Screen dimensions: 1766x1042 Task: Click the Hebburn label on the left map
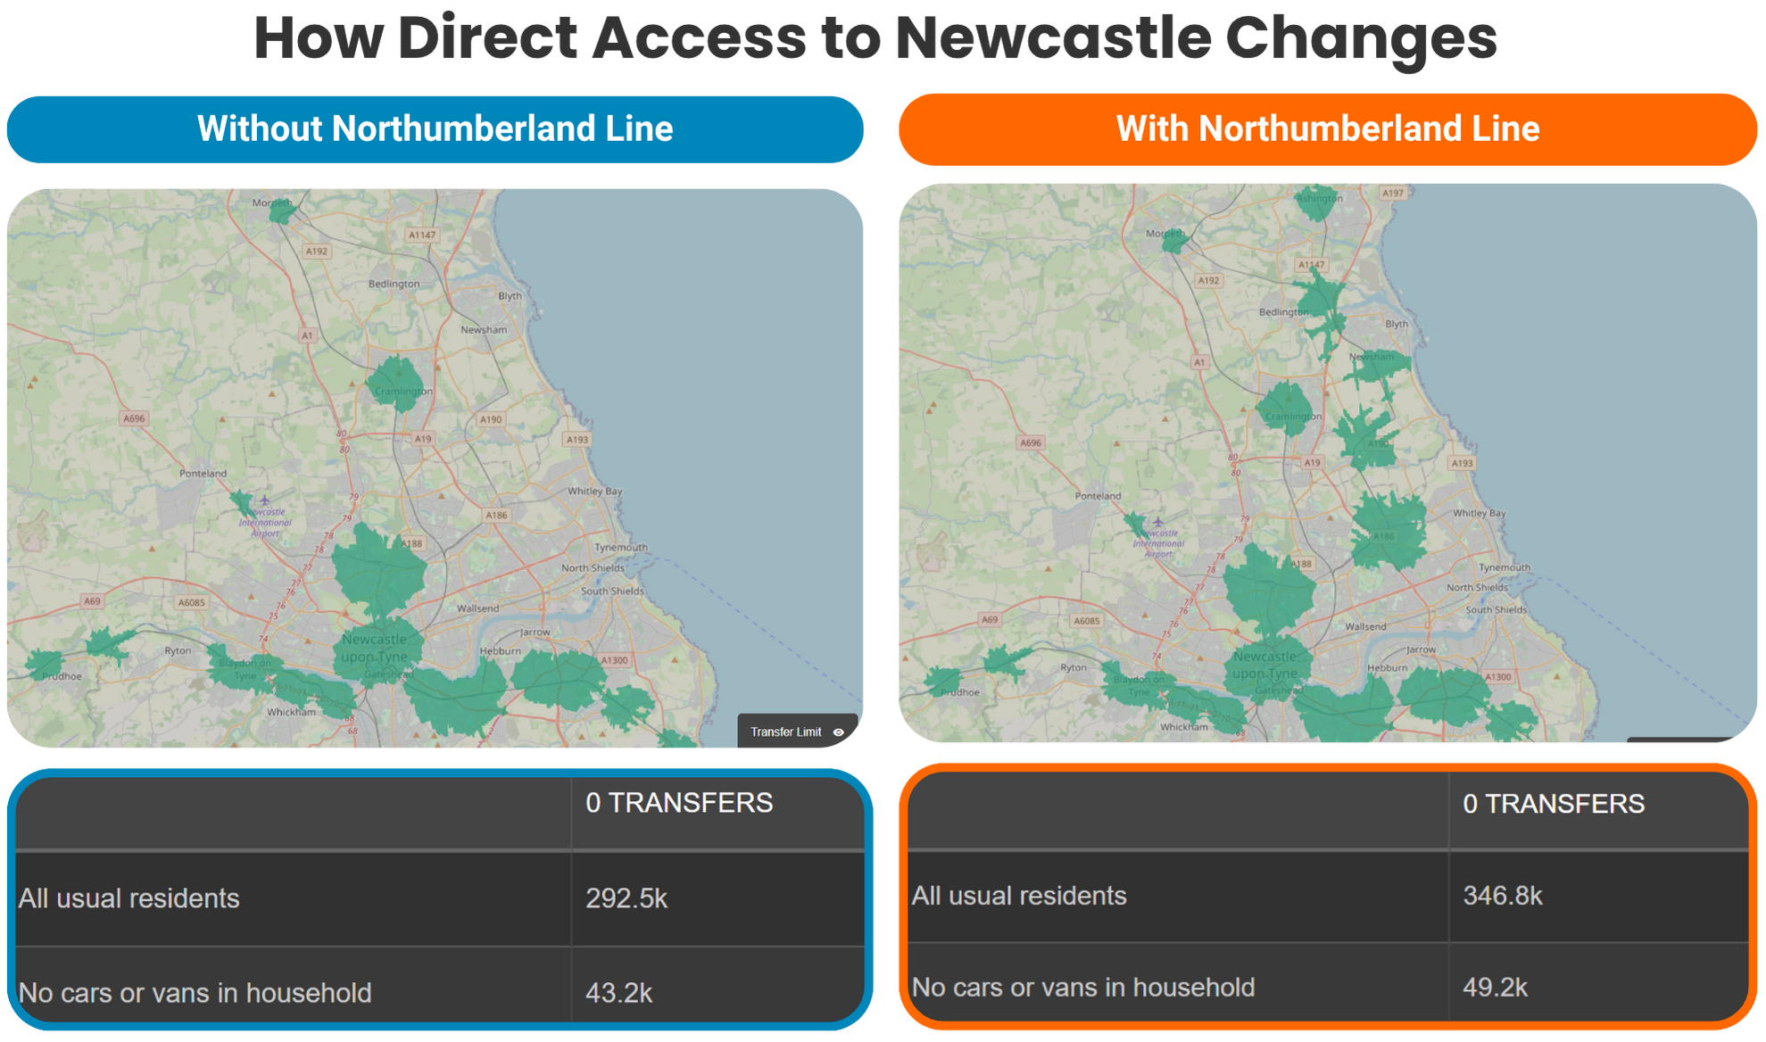[x=500, y=651]
